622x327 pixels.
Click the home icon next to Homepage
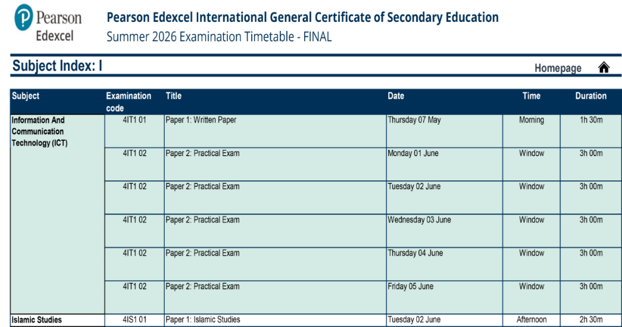(604, 68)
